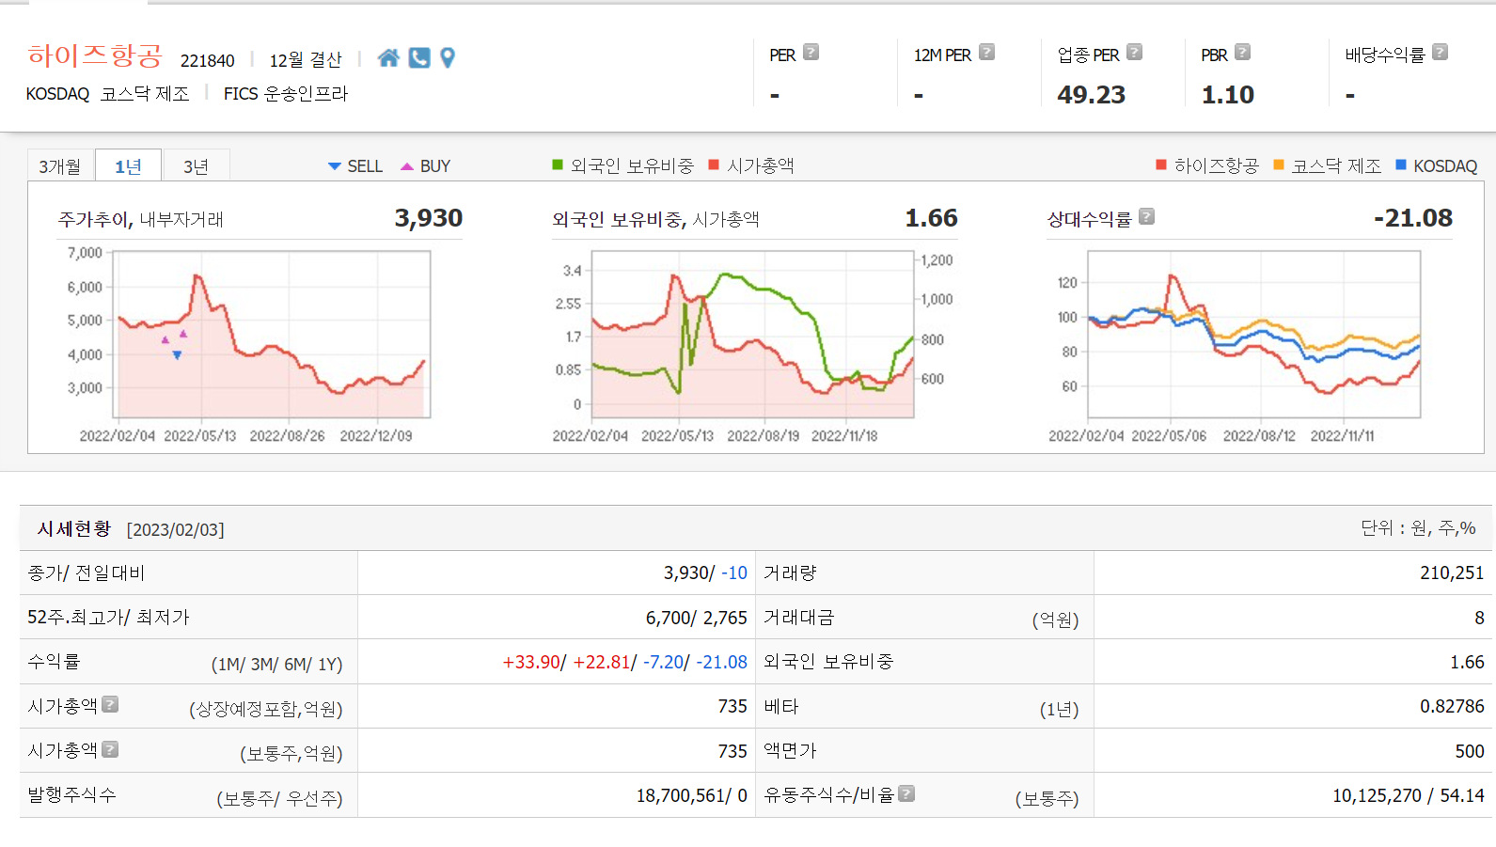Click 52주 최고가/최저가 value 6,700/ 2,765
1496x847 pixels.
click(697, 618)
